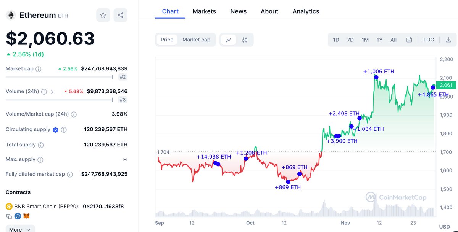Click the blue verified checkmark badge

[55, 130]
